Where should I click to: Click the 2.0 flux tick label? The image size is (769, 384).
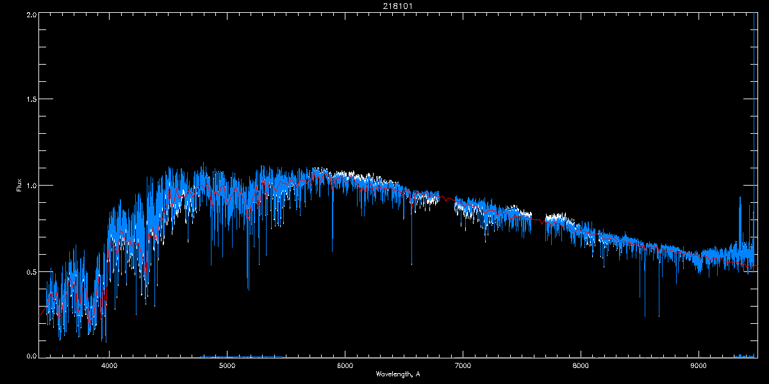30,14
